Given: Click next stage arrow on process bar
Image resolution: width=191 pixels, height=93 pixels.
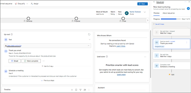Looking at the screenshot, I should click(148, 20).
